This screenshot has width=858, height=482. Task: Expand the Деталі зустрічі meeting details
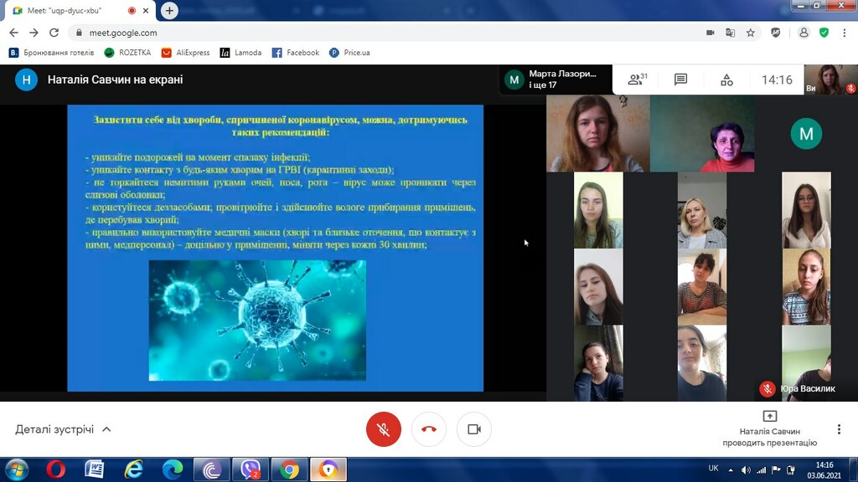point(64,429)
